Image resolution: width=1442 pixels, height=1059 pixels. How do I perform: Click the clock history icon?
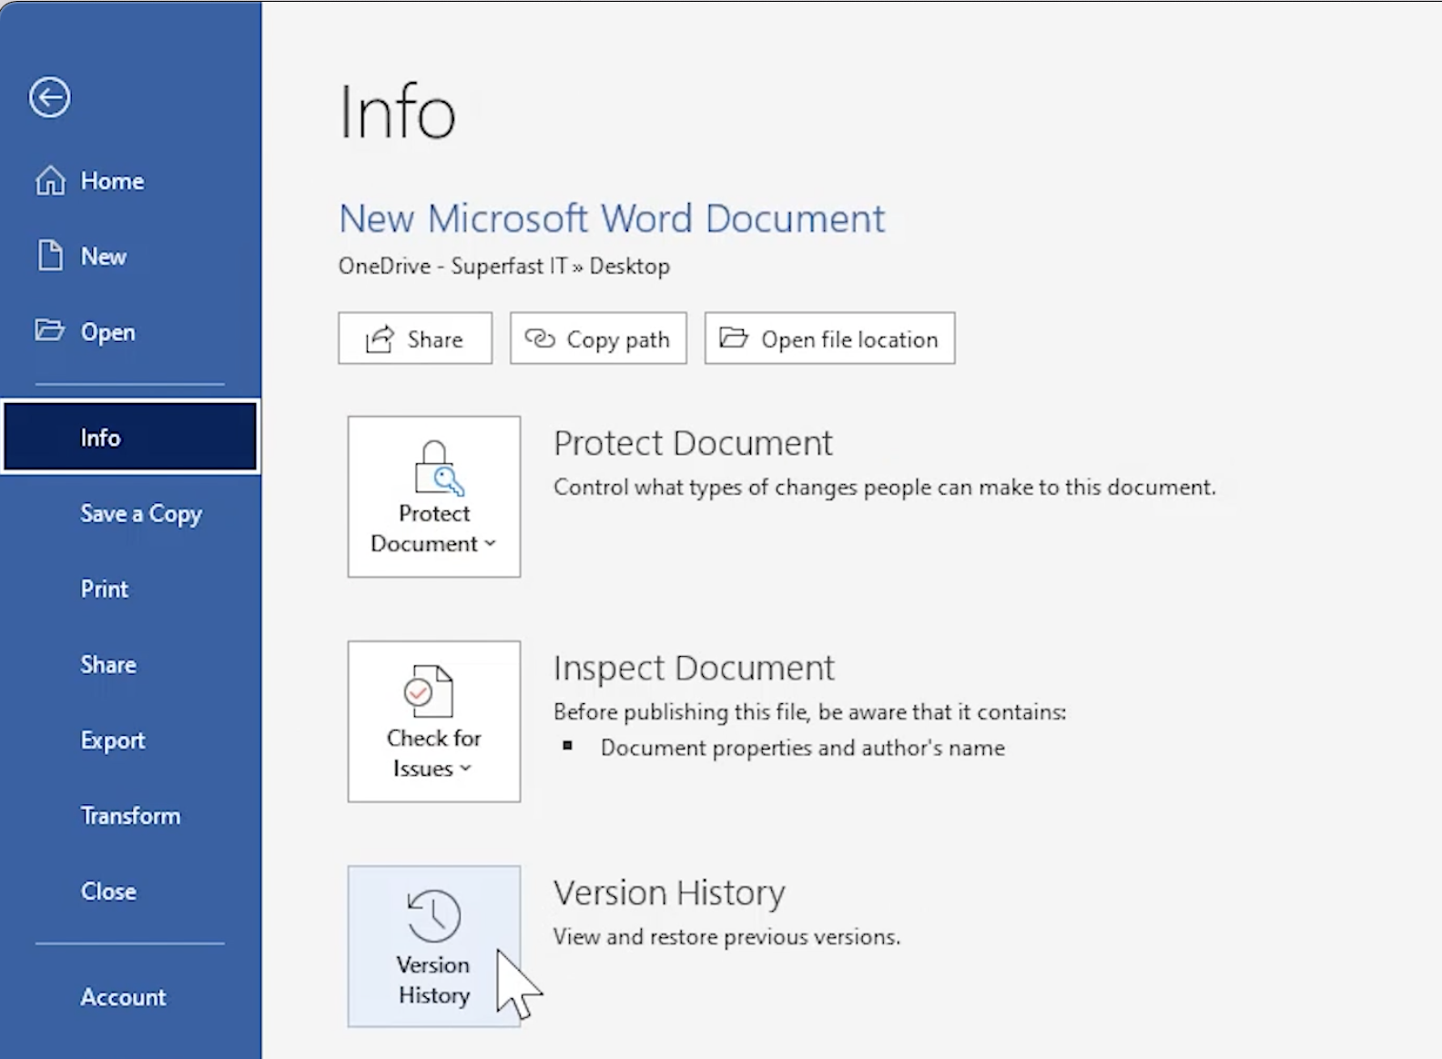tap(434, 915)
